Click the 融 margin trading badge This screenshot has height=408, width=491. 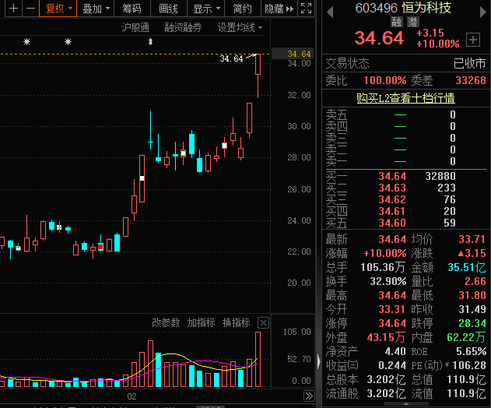(x=397, y=23)
